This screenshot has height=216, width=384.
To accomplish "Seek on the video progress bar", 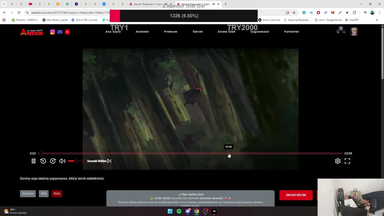I will 191,153.
